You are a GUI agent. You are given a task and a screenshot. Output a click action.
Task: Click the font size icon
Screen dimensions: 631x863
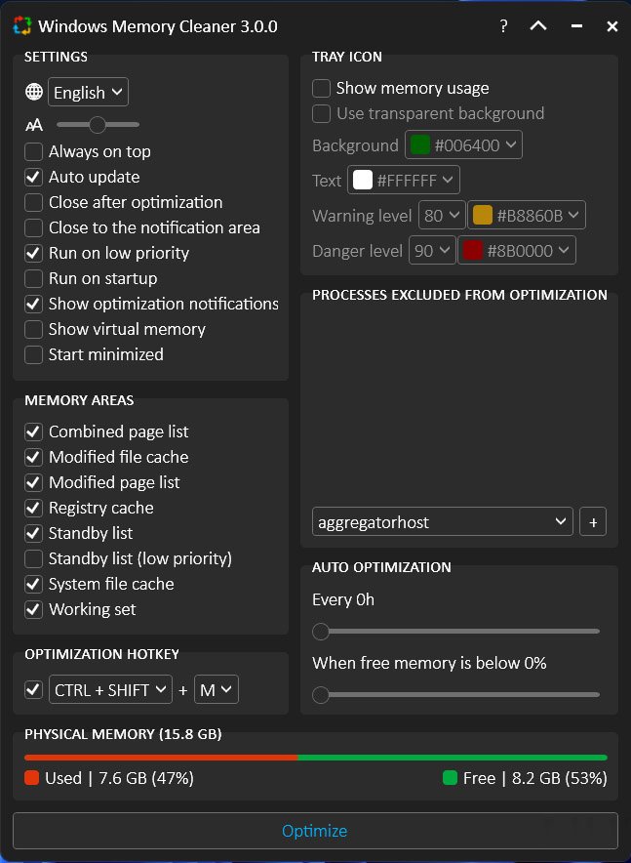(x=34, y=125)
